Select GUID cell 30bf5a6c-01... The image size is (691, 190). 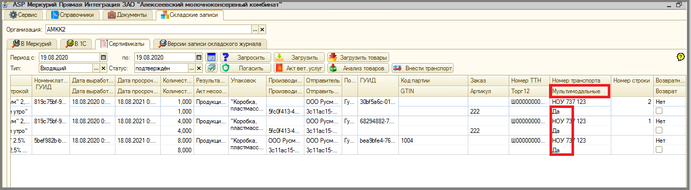point(378,101)
